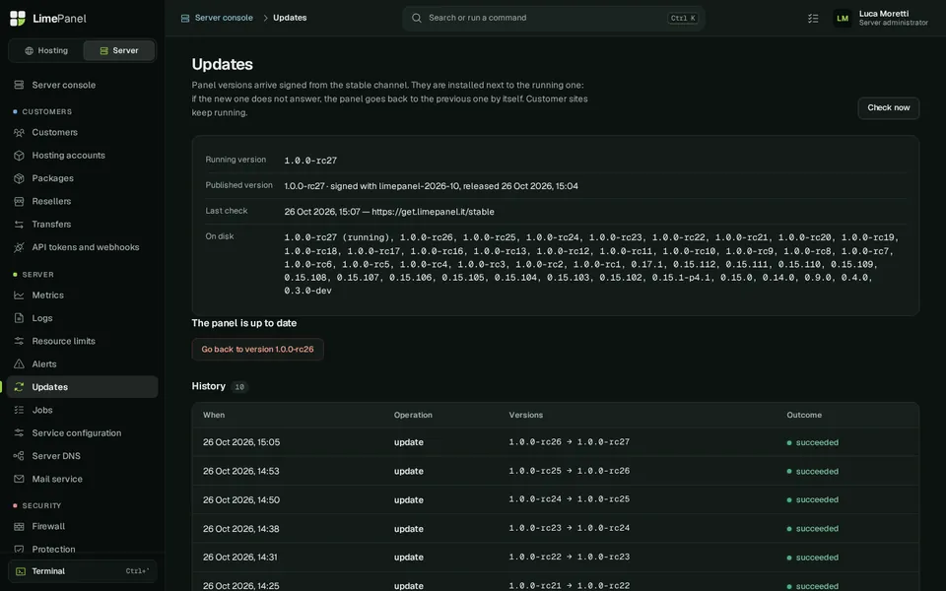946x591 pixels.
Task: Open Server console in sidebar
Action: coord(82,85)
